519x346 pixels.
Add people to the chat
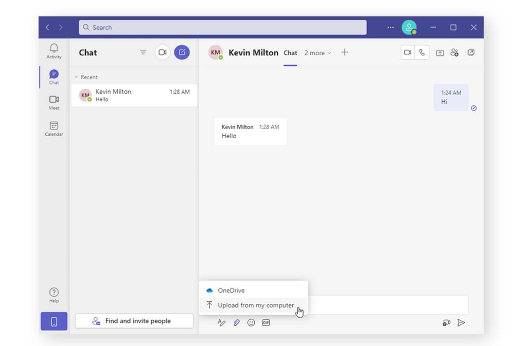point(455,53)
